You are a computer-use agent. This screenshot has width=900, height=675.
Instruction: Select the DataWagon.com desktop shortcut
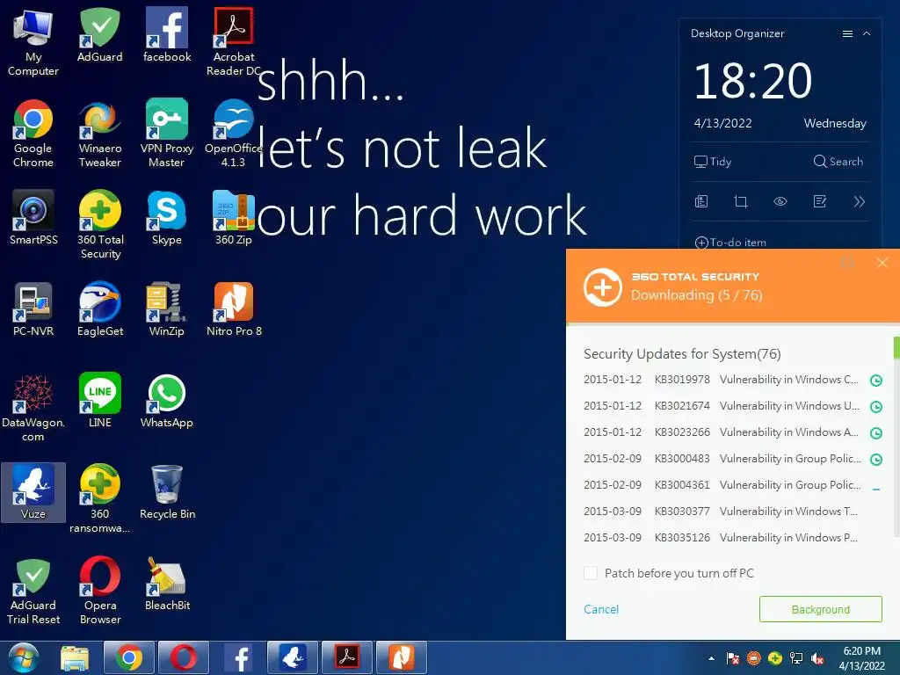point(33,408)
